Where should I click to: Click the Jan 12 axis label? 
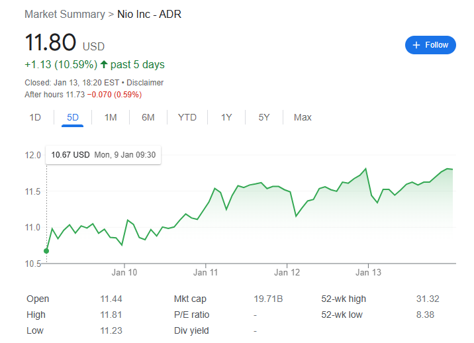(287, 273)
